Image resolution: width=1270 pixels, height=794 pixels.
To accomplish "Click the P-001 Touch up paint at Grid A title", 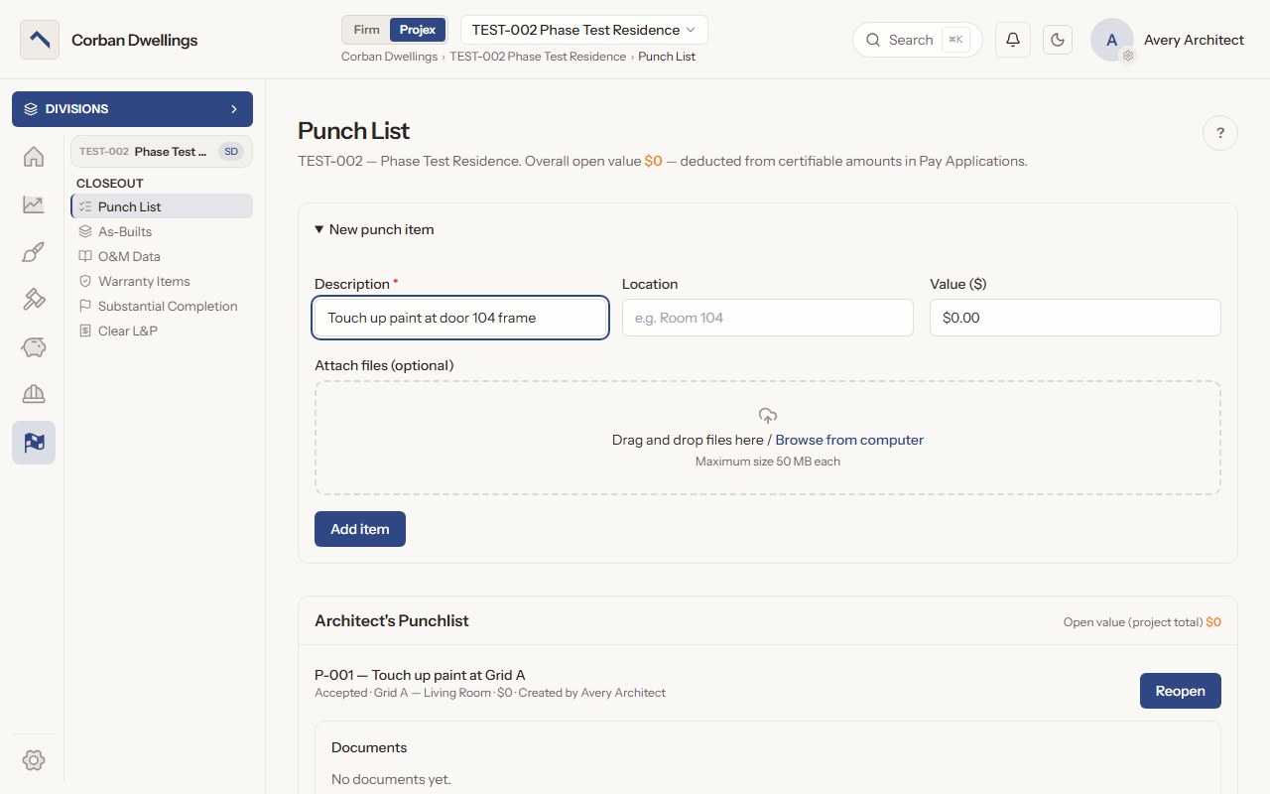I will pyautogui.click(x=420, y=675).
